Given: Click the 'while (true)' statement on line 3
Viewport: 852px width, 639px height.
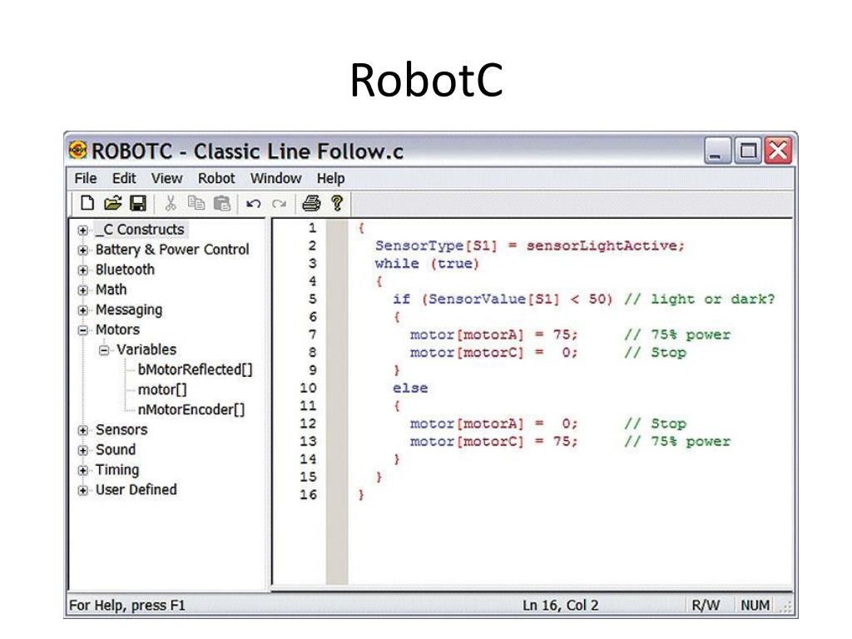Looking at the screenshot, I should [x=427, y=264].
